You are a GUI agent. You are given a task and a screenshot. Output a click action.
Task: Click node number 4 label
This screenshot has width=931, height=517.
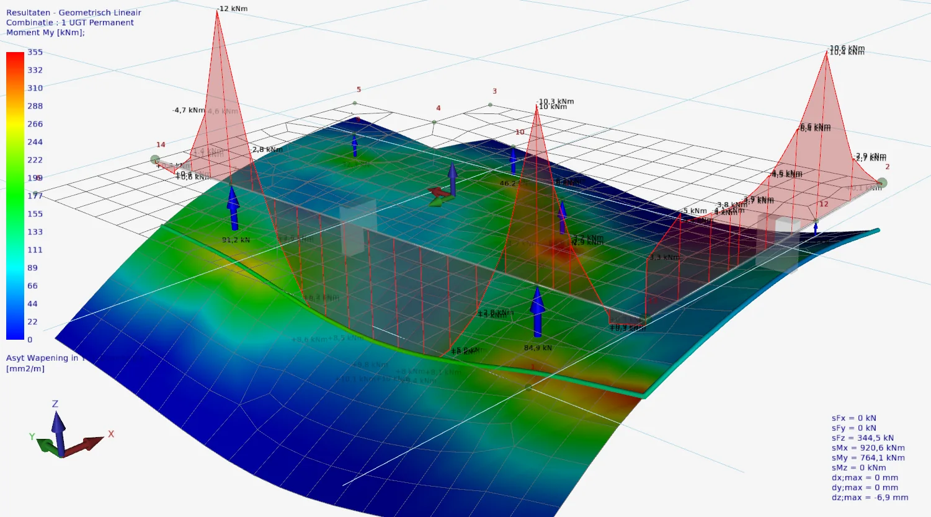(438, 108)
